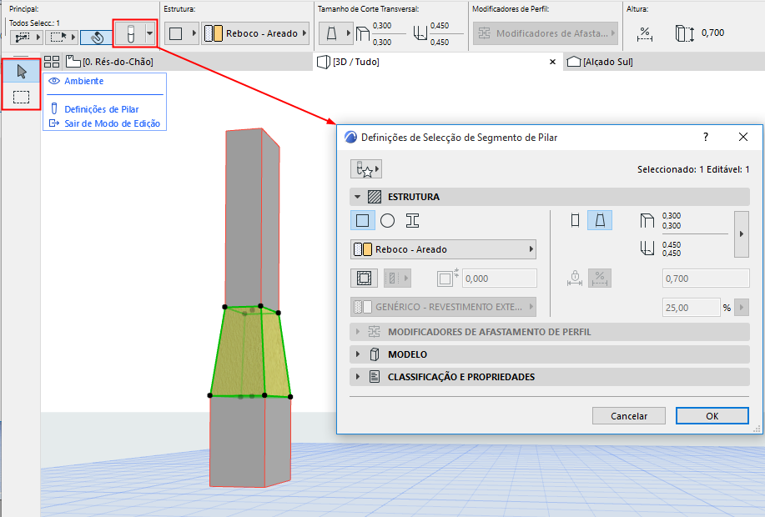Click the segment length 0,700 field
This screenshot has height=517, width=765.
[706, 279]
